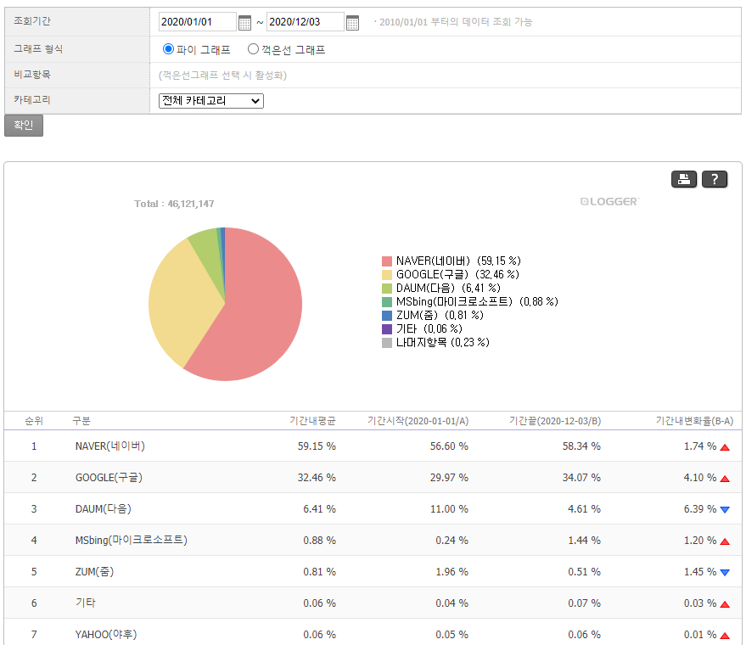Image resolution: width=746 pixels, height=645 pixels.
Task: Click the 11.00 % period-start value for DAUM
Action: (449, 509)
